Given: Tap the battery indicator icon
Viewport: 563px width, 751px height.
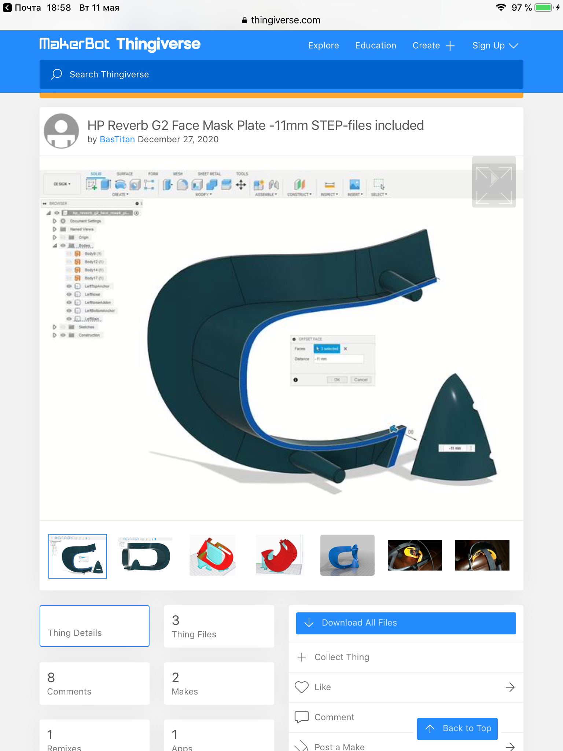Looking at the screenshot, I should click(544, 7).
